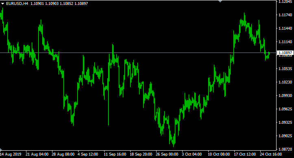
Task: Click the 1.08720 price scale value
Action: coord(285,149)
